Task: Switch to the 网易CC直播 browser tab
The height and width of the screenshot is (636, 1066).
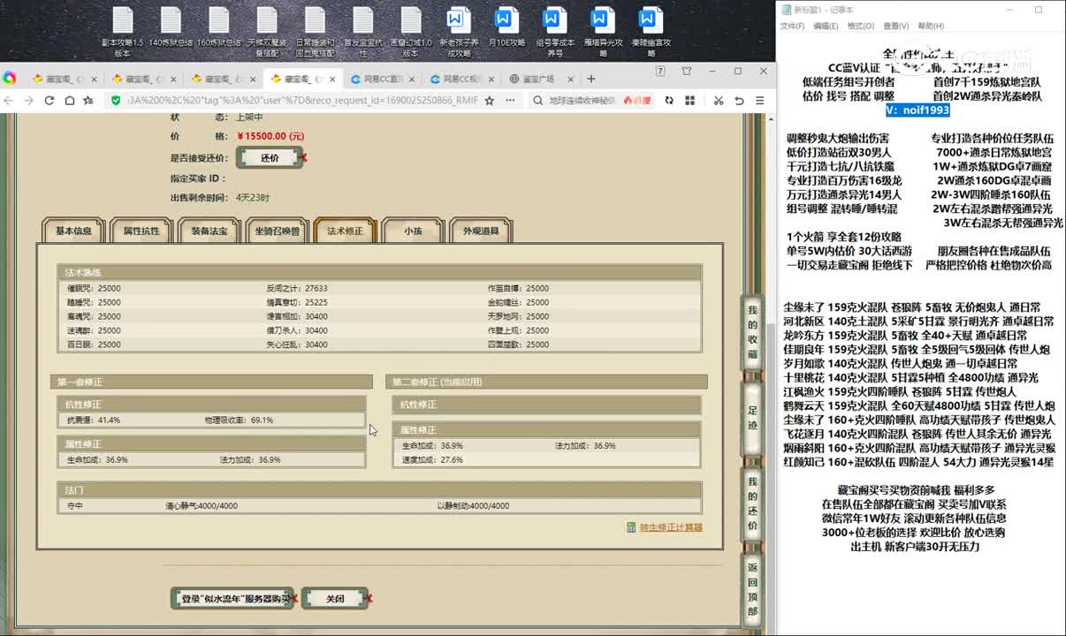Action: tap(383, 79)
